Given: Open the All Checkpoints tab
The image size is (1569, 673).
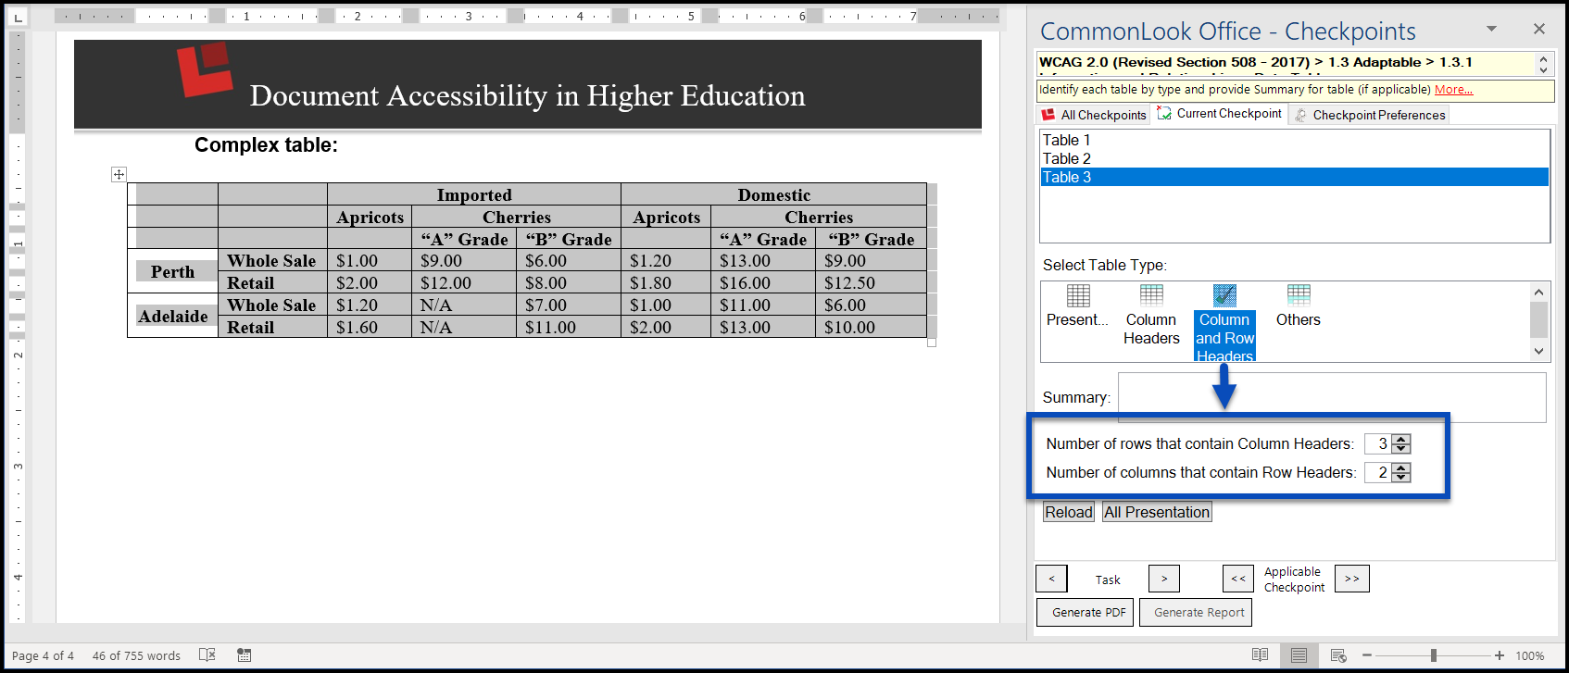Looking at the screenshot, I should [x=1093, y=115].
